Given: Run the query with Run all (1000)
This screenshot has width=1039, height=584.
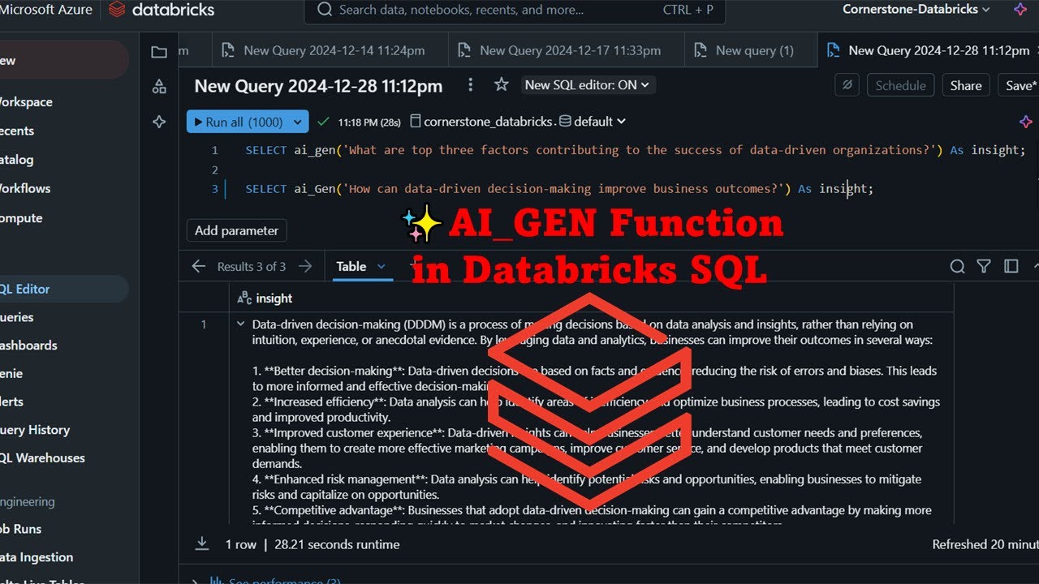Looking at the screenshot, I should tap(238, 122).
